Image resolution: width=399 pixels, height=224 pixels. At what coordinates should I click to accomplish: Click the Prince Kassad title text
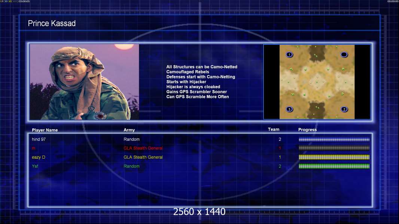pyautogui.click(x=52, y=24)
